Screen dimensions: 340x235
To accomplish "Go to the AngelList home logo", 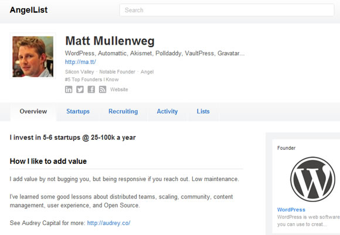I will tap(29, 10).
